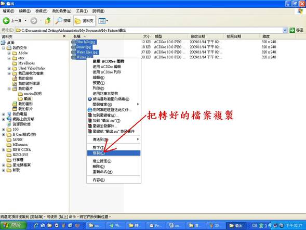306x230 pixels.
Task: Click the Up one level folder icon
Action: [x=48, y=20]
